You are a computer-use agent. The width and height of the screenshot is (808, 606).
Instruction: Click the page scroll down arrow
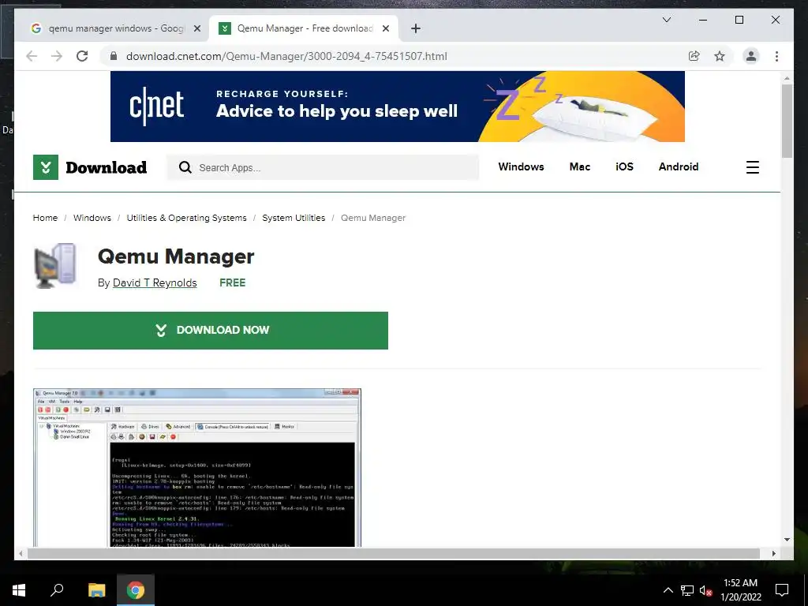tap(787, 540)
